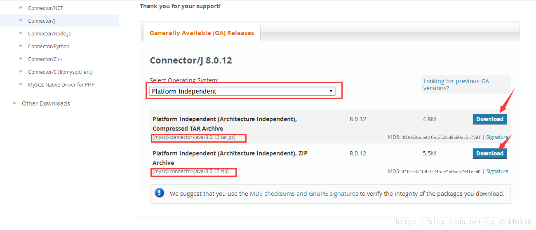The image size is (536, 230).
Task: Click the mysql-connector-java-8.0.12.tar.gz filename
Action: (x=194, y=137)
